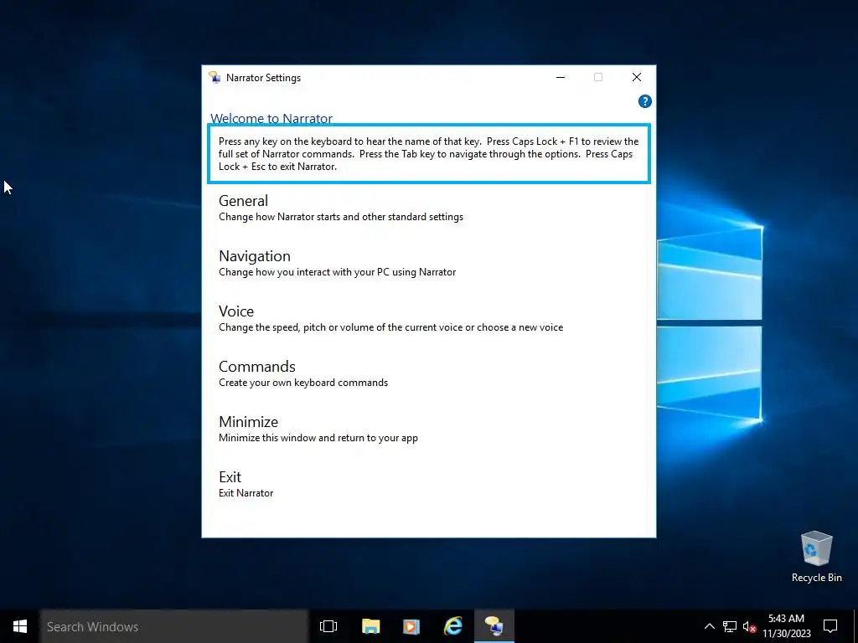Launch File Explorer from taskbar
Viewport: 858px width, 643px height.
[x=370, y=626]
